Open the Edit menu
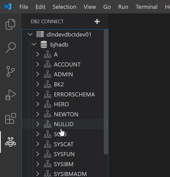170x177 pixels. [x=40, y=7]
